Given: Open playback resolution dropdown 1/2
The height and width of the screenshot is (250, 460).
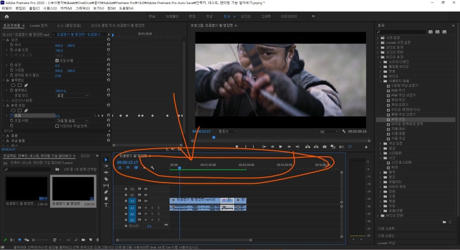Looking at the screenshot, I should point(328,131).
